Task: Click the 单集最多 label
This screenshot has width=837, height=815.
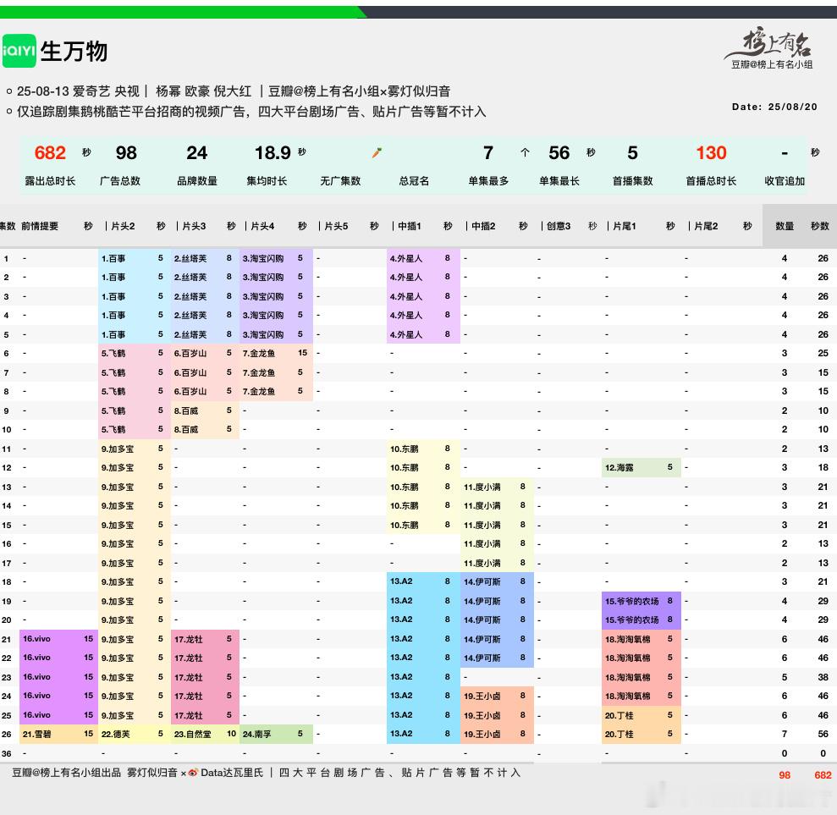Action: pyautogui.click(x=488, y=181)
